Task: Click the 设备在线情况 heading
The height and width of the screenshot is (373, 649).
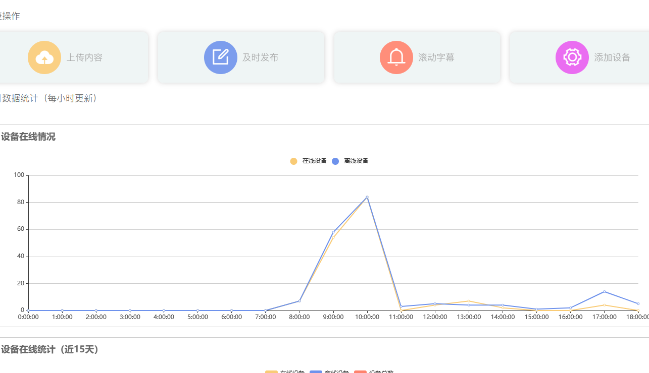Action: (28, 137)
